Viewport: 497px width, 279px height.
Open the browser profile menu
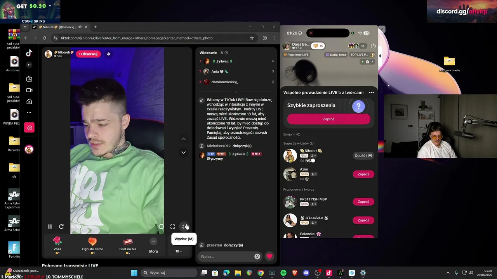coord(265,38)
